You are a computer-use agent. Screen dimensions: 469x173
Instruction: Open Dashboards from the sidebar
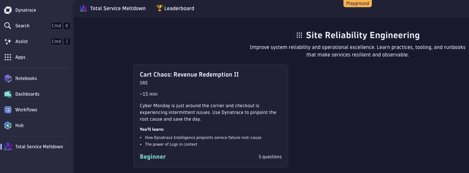pyautogui.click(x=27, y=94)
